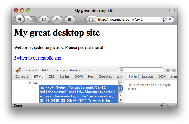Click the Firebug status bar bug icon
This screenshot has height=124, width=189.
point(162,105)
